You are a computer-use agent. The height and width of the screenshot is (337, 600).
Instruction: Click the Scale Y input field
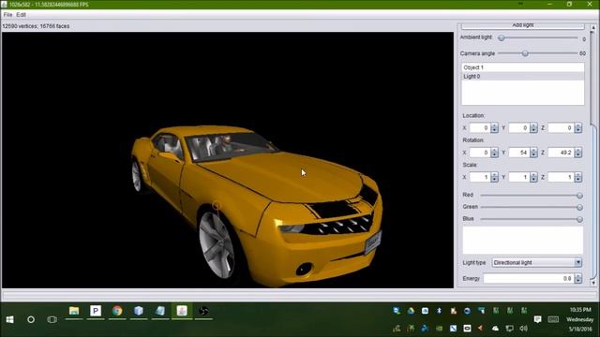point(518,177)
